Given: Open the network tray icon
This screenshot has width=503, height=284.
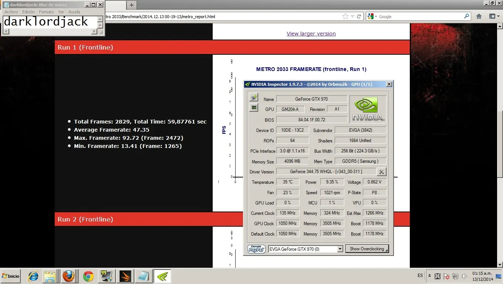Looking at the screenshot, I should pyautogui.click(x=455, y=276).
